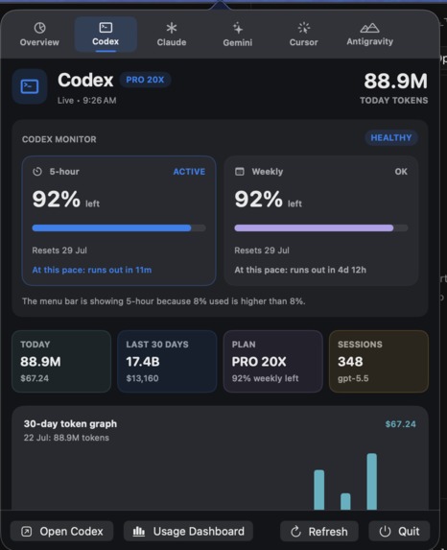
Task: Click 'Live • 9:26 AM' status text
Action: [87, 101]
